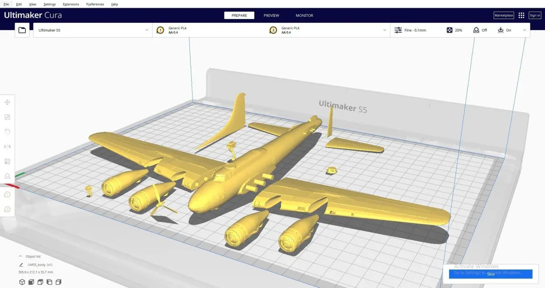
Task: Click the support icon showing Off
Action: [x=476, y=30]
